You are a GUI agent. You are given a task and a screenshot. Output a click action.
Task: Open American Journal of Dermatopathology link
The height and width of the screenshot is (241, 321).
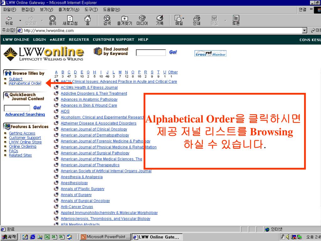[x=95, y=135]
